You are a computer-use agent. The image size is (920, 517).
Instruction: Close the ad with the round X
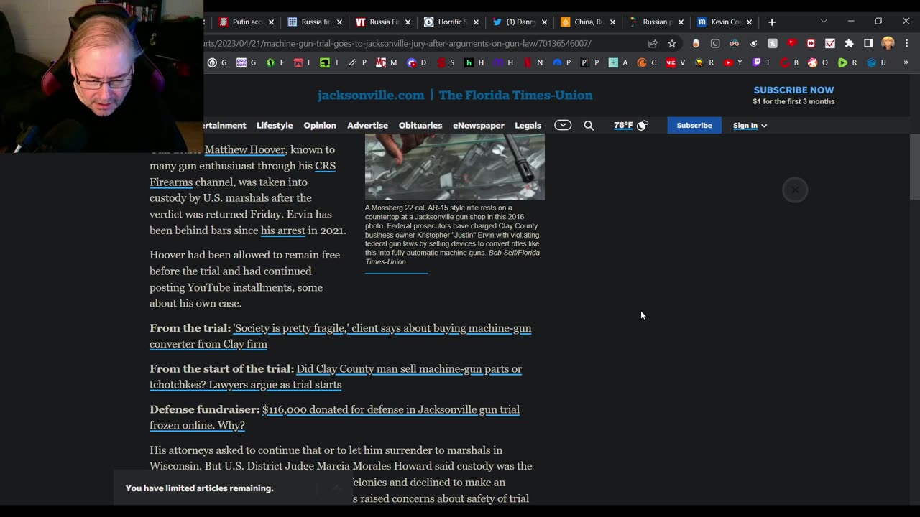pyautogui.click(x=795, y=190)
